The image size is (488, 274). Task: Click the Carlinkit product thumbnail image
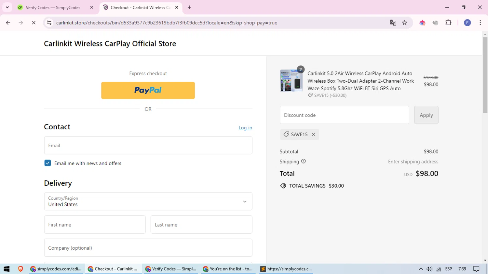(291, 81)
